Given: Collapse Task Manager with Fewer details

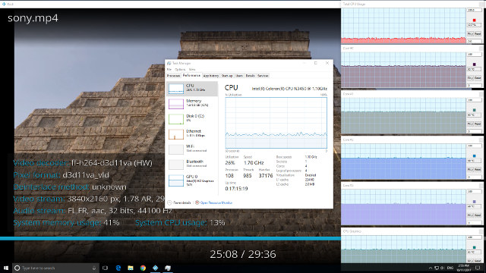Looking at the screenshot, I should (x=179, y=202).
